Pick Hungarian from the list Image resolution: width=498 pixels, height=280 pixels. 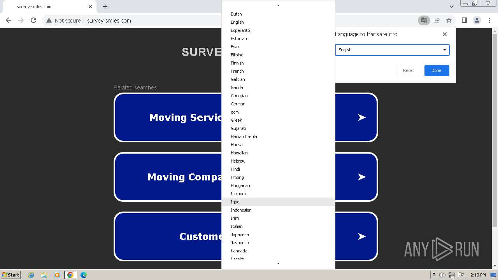pos(278,185)
